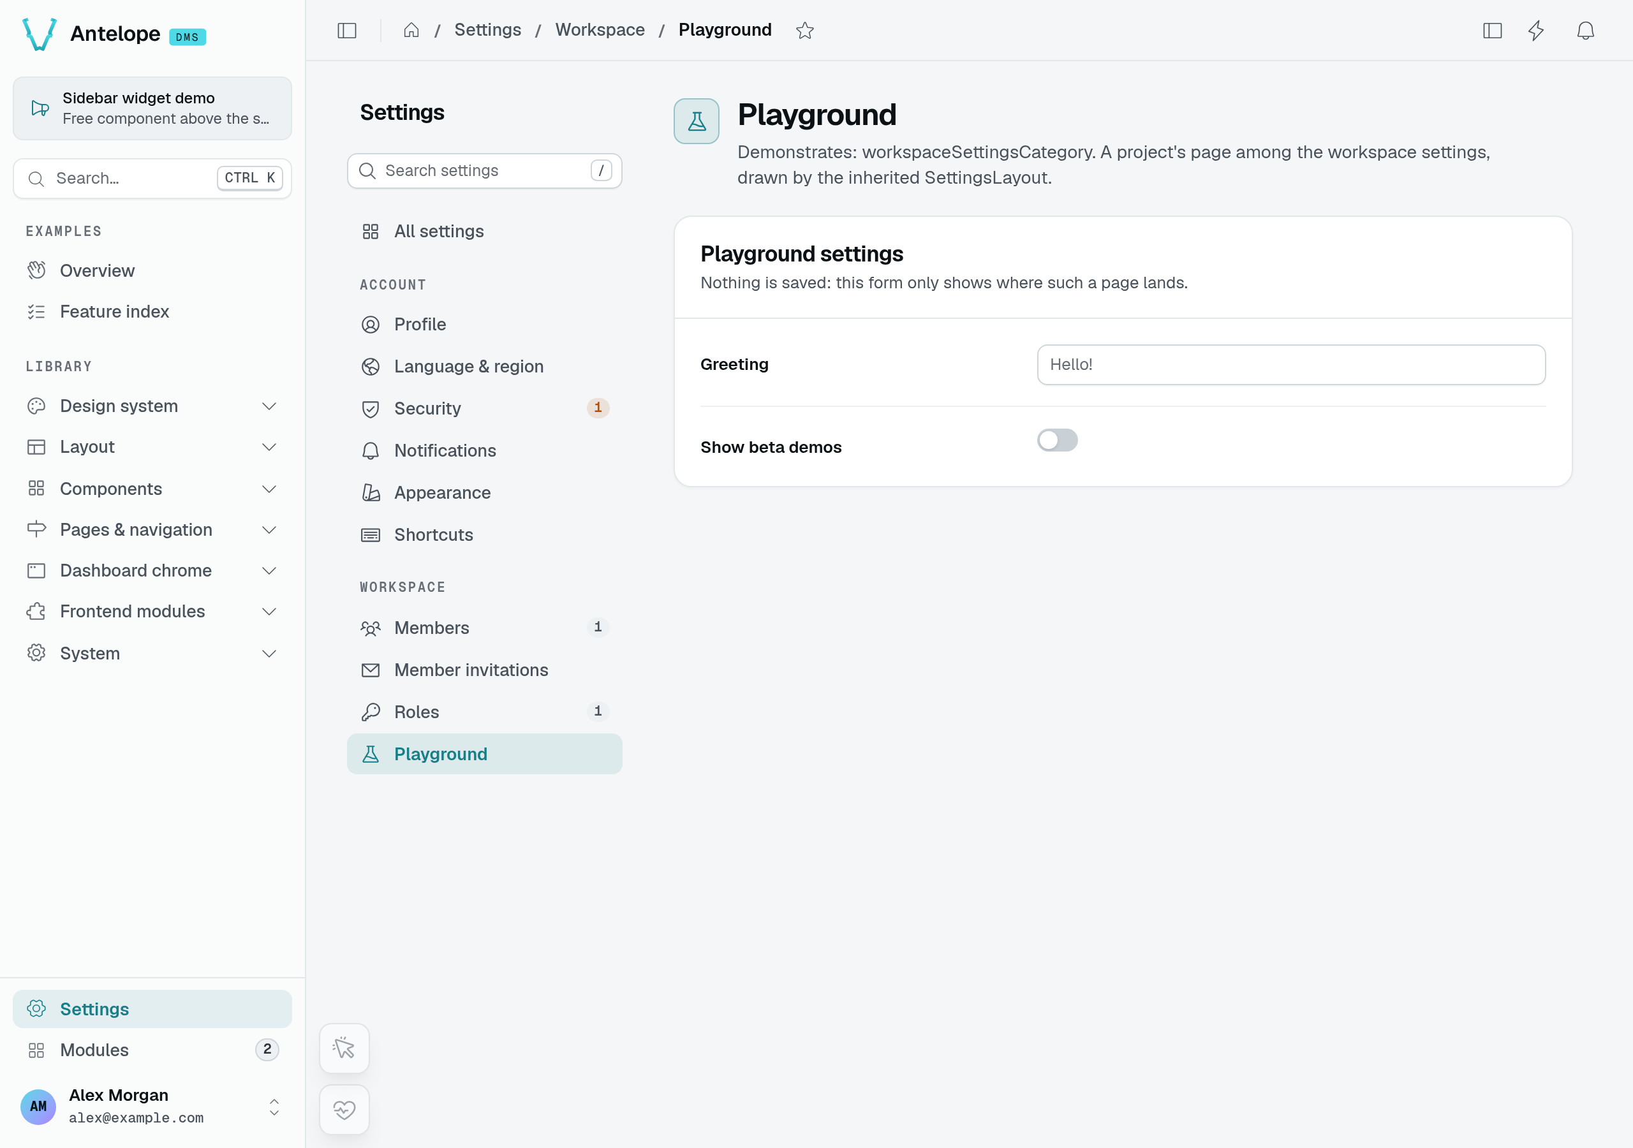Go to home via breadcrumb icon
The height and width of the screenshot is (1148, 1633).
click(x=411, y=31)
